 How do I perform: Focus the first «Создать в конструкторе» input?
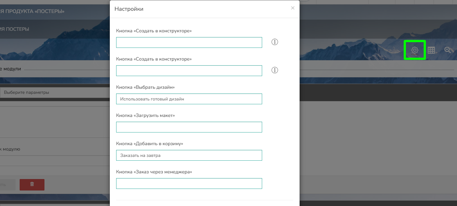189,42
